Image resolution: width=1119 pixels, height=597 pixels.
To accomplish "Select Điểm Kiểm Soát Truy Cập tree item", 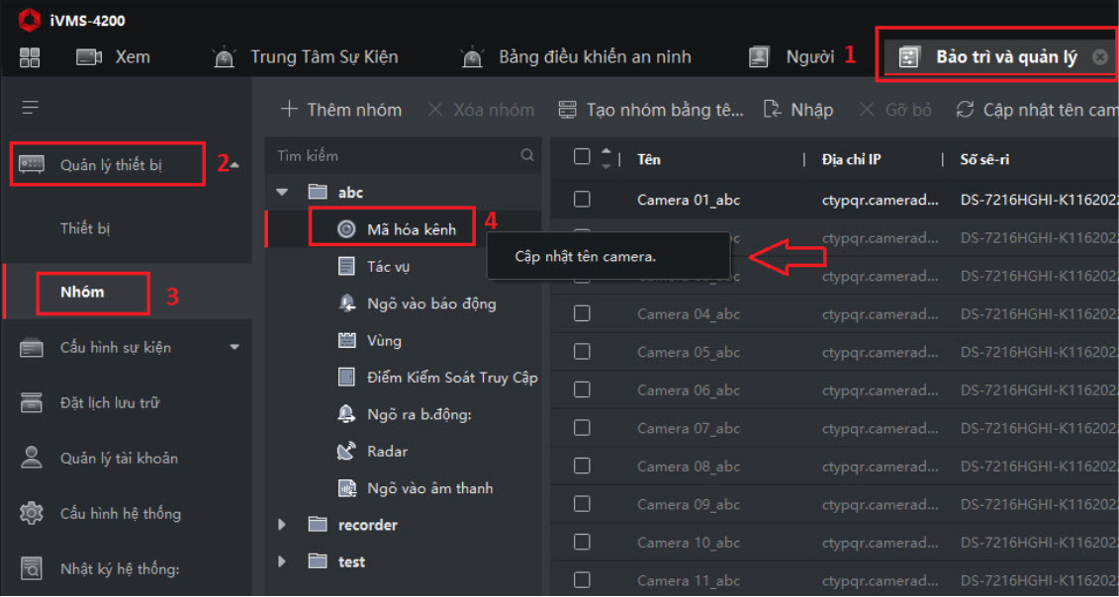I will pos(451,378).
